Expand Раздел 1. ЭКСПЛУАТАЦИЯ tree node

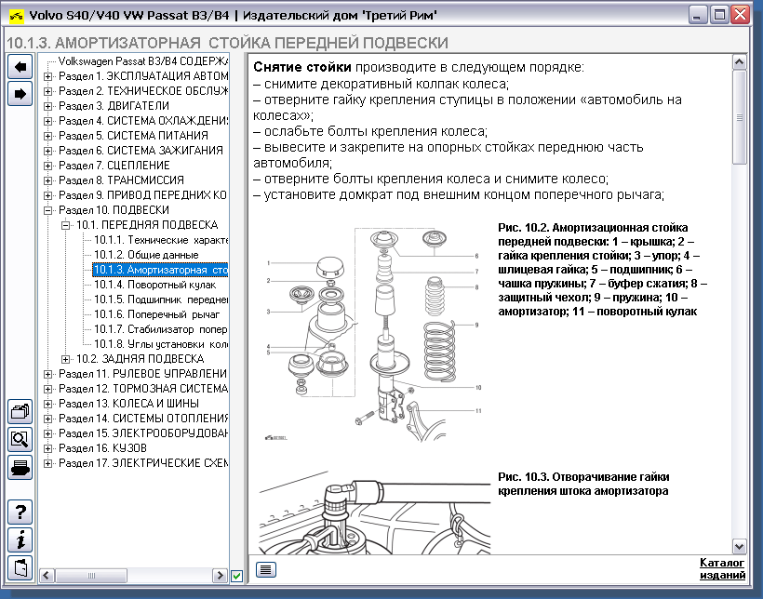(47, 76)
